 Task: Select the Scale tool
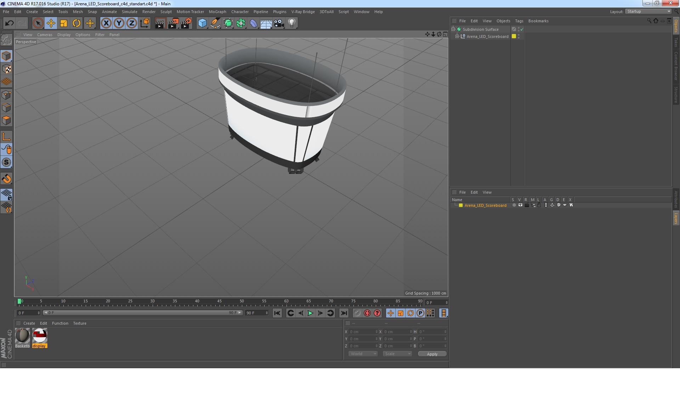point(64,23)
